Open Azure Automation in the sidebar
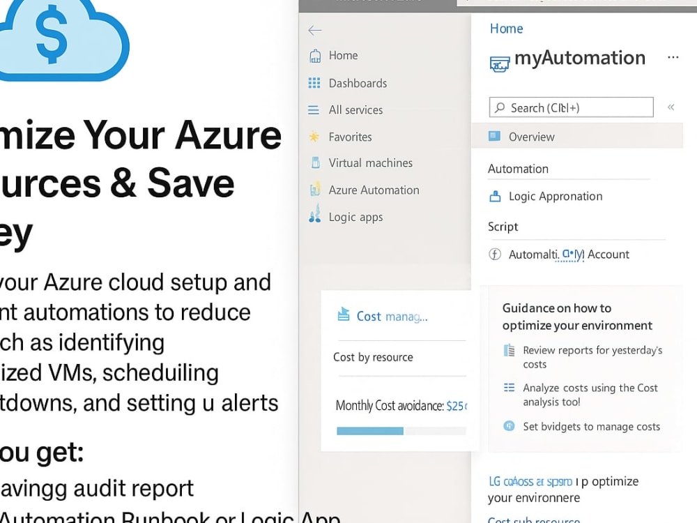The width and height of the screenshot is (697, 523). pyautogui.click(x=374, y=190)
